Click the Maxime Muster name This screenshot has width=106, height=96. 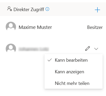click(35, 27)
